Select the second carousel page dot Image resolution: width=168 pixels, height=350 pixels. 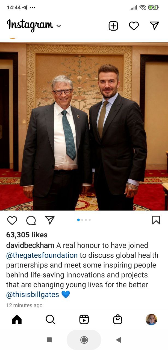click(82, 220)
